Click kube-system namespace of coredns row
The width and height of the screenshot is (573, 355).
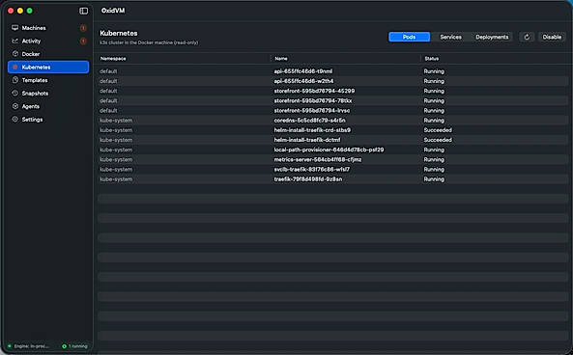tap(116, 121)
